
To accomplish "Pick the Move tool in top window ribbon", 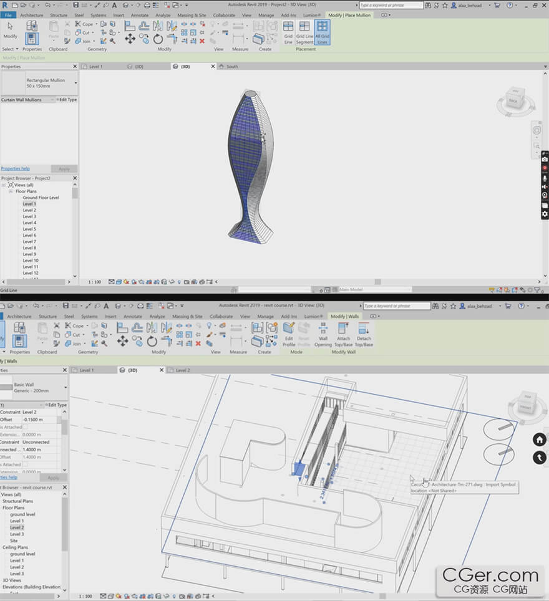I will point(130,39).
